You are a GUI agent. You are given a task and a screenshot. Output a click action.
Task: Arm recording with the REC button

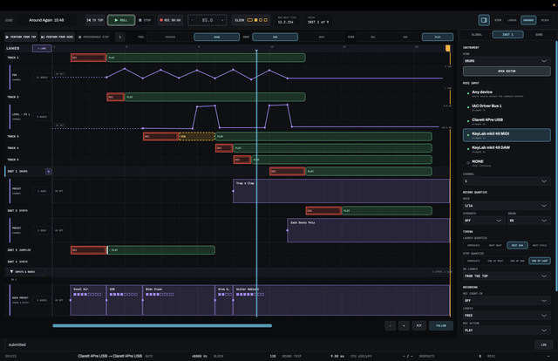[170, 20]
